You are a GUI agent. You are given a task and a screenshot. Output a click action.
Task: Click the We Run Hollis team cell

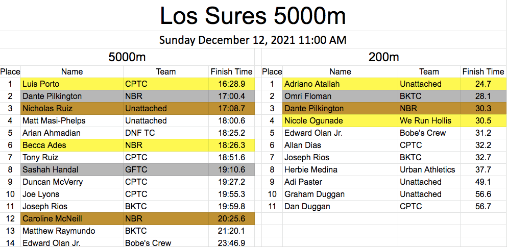[x=429, y=120]
